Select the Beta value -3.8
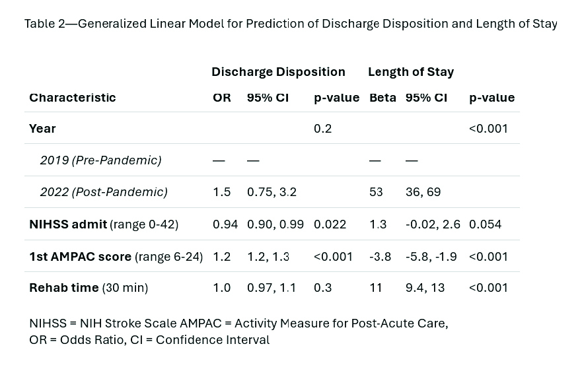This screenshot has width=582, height=375. pos(380,256)
